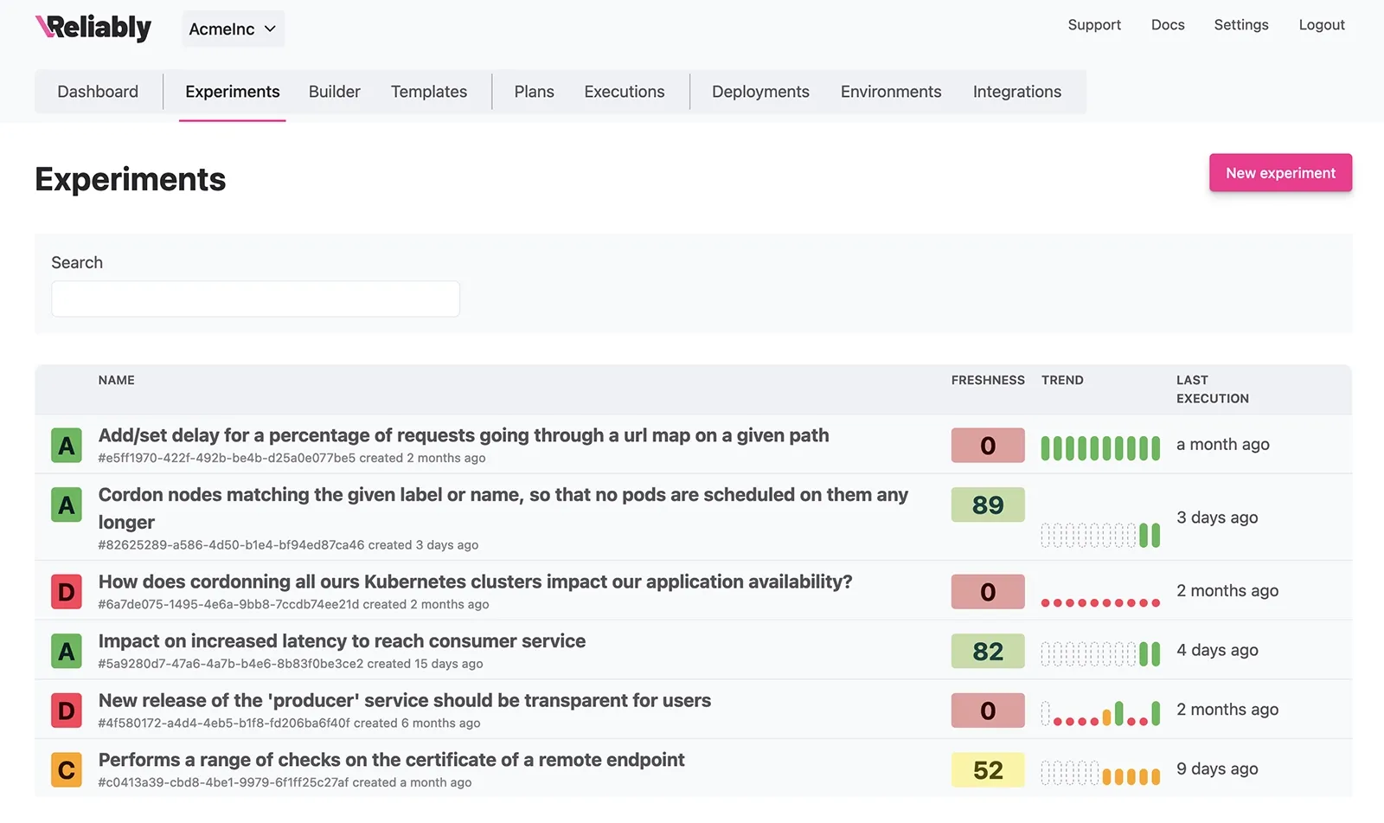
Task: Click the A grade badge for Impact on increased latency
Action: (x=67, y=652)
